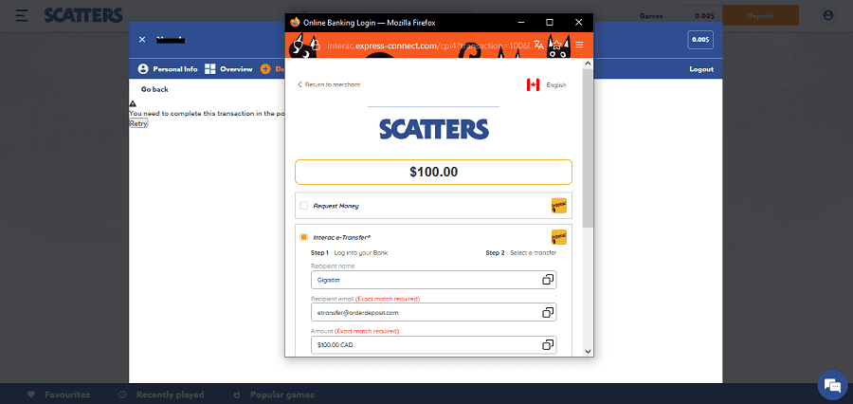Image resolution: width=853 pixels, height=404 pixels.
Task: Open the Firefox application menu
Action: pyautogui.click(x=579, y=46)
